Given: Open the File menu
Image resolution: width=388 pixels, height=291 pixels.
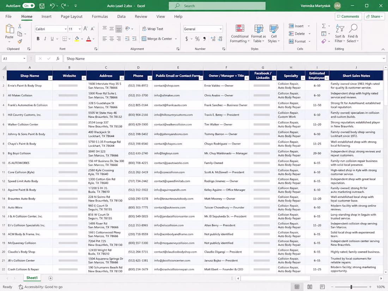Looking at the screenshot, I should click(8, 16).
